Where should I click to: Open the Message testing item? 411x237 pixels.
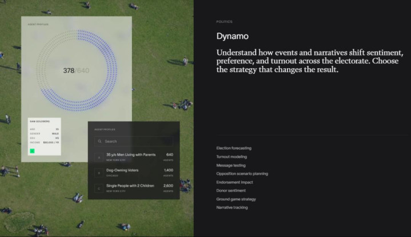[x=231, y=165]
